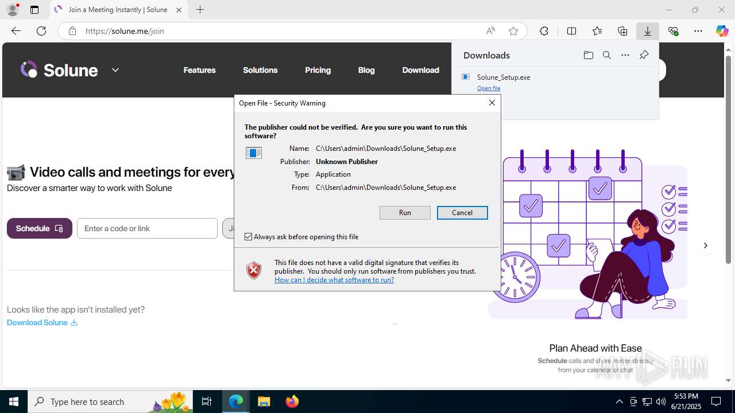Click the Solune logo
This screenshot has width=735, height=413.
point(59,70)
